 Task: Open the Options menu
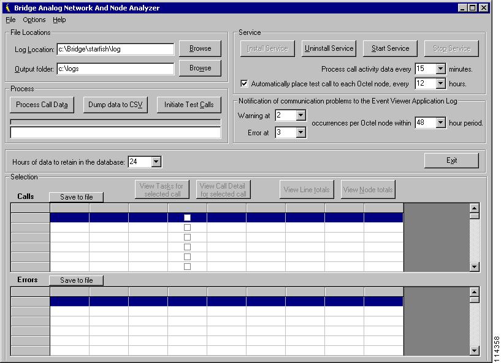(34, 20)
